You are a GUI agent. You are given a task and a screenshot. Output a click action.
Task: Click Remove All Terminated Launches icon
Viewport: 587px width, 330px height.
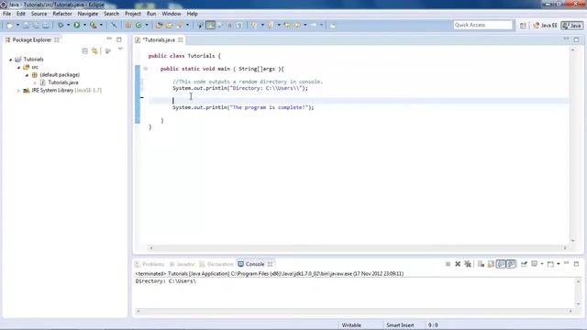point(468,264)
